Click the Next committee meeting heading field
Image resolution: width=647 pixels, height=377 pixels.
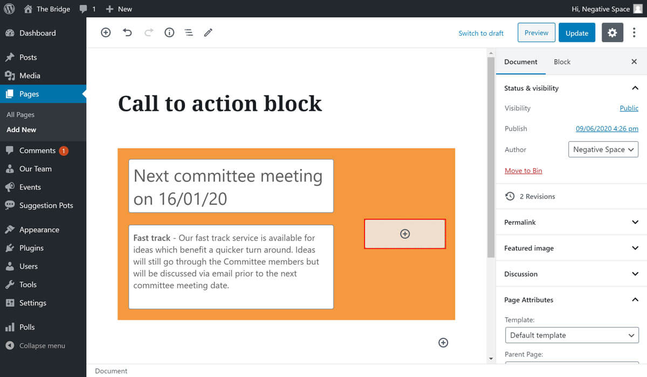click(x=231, y=186)
